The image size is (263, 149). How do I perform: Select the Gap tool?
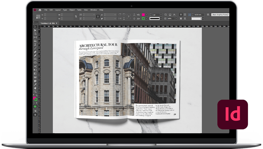(35, 37)
